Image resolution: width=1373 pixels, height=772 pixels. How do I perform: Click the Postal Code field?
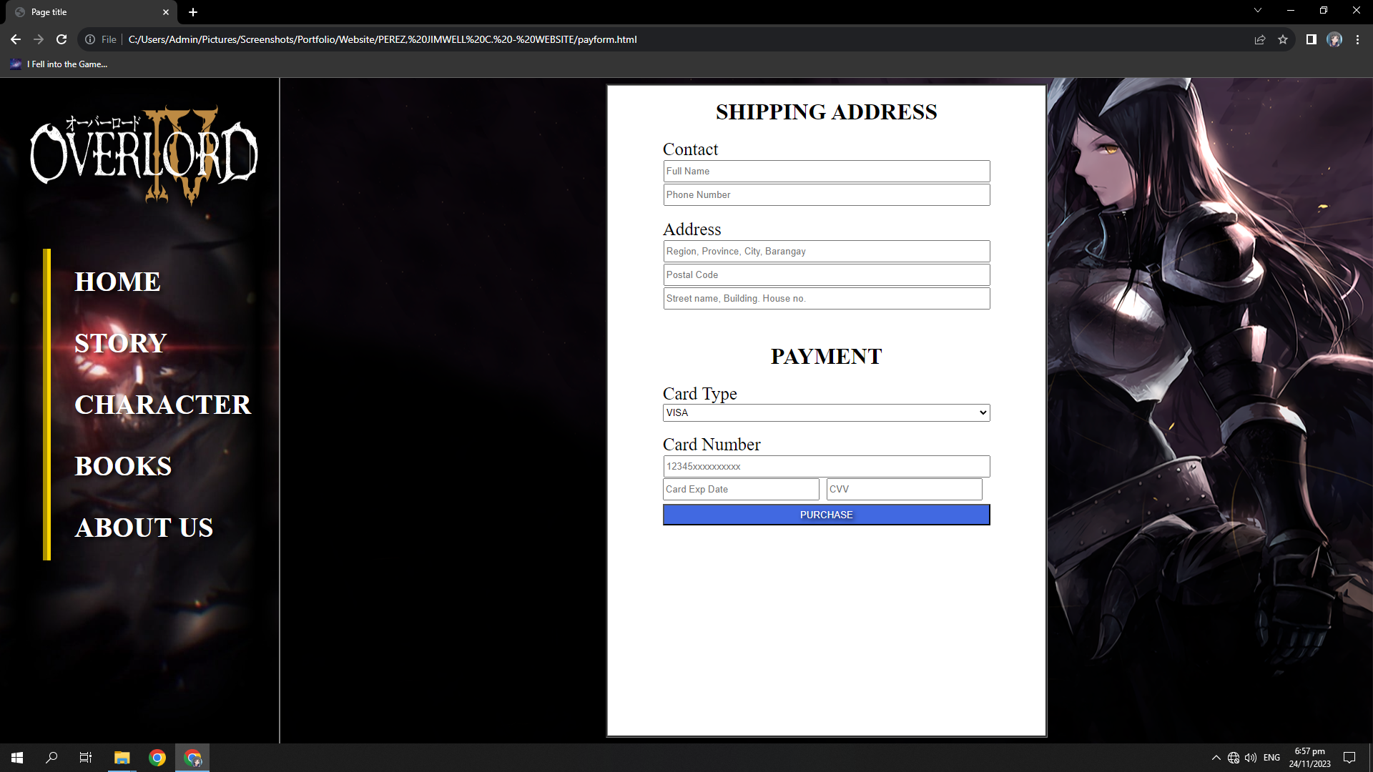coord(827,275)
